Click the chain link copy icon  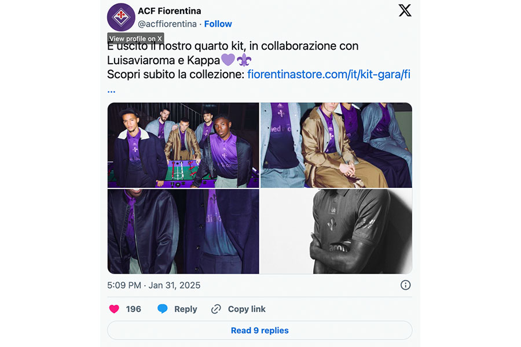pos(216,309)
